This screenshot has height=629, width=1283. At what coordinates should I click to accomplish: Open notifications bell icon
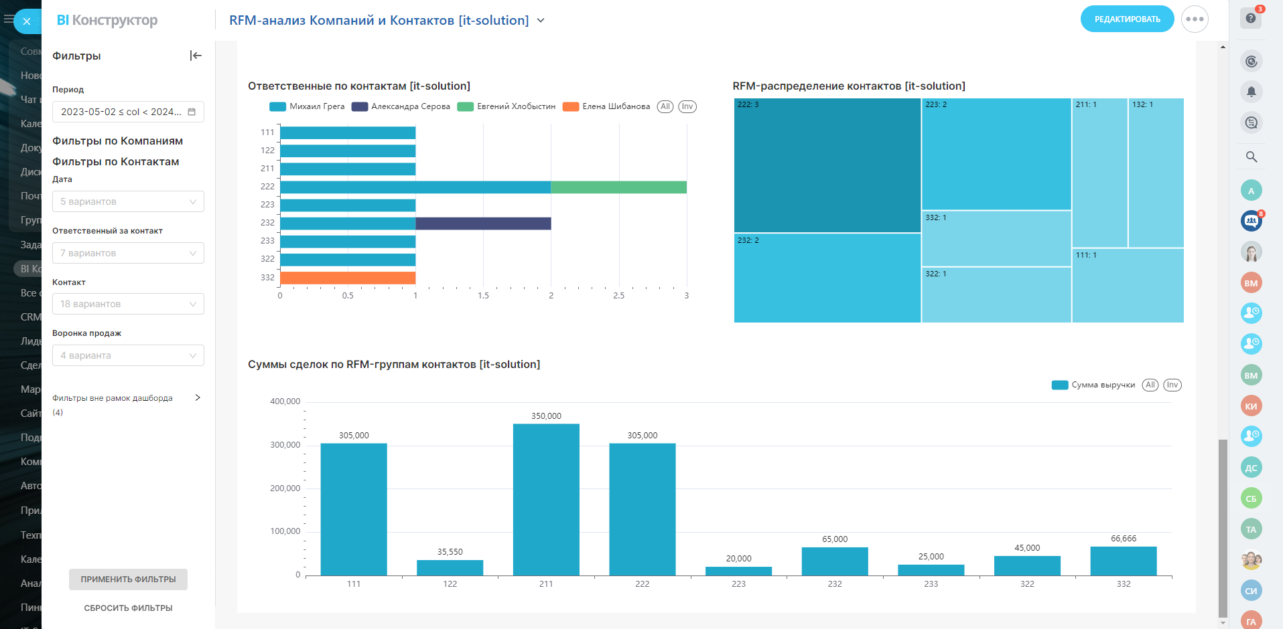click(1251, 92)
